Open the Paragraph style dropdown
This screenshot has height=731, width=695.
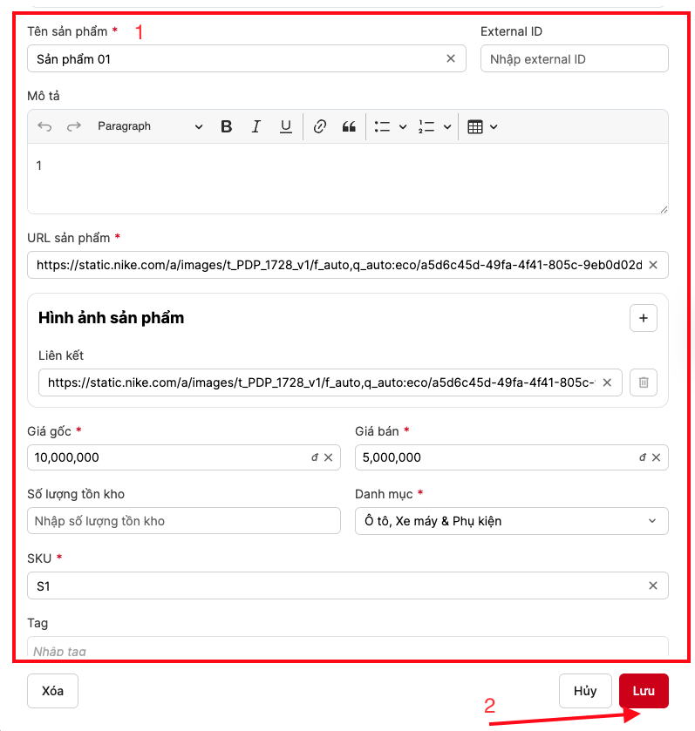(x=149, y=126)
